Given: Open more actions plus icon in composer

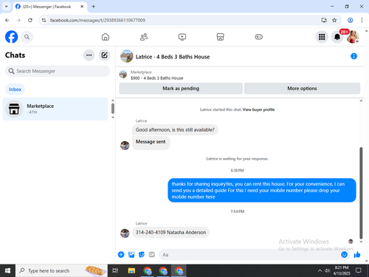Looking at the screenshot, I should coord(121,255).
